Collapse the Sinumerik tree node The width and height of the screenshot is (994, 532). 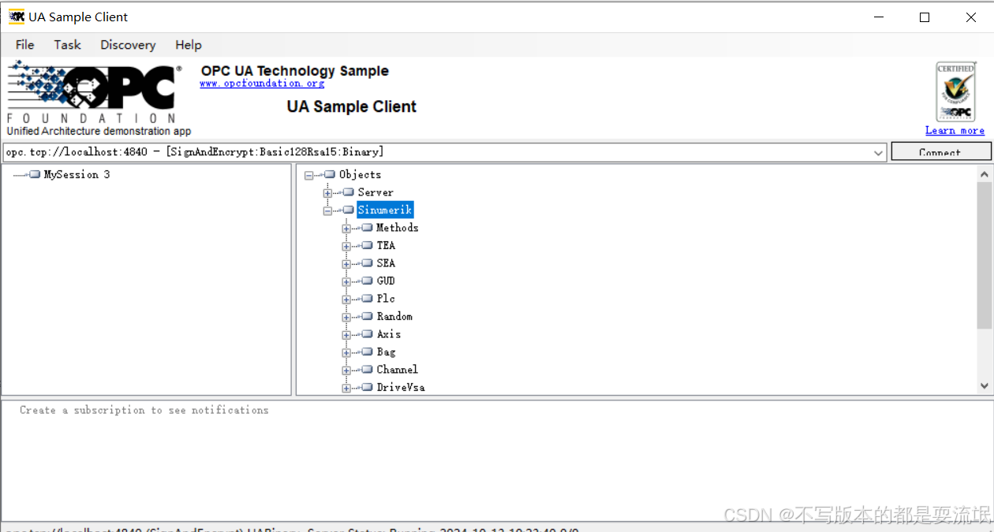tap(327, 210)
